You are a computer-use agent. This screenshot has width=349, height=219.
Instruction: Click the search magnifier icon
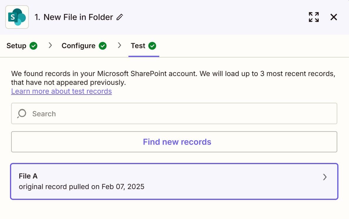click(21, 113)
